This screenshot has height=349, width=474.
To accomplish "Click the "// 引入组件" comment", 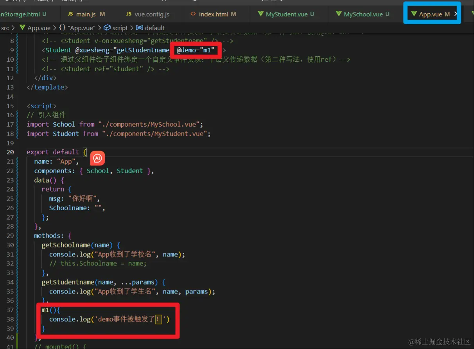I will click(46, 115).
